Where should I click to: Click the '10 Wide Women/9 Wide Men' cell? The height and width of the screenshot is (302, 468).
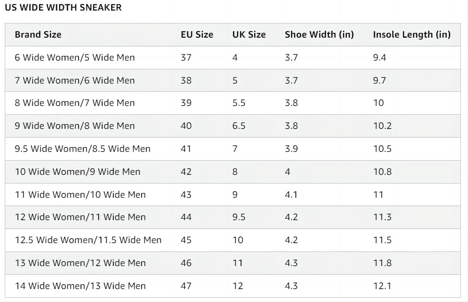click(77, 172)
